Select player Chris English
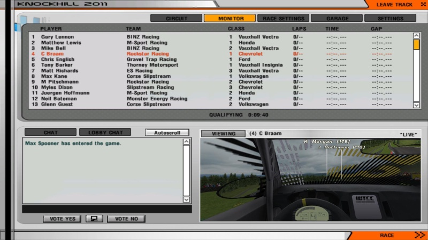428x240 pixels. click(x=58, y=59)
